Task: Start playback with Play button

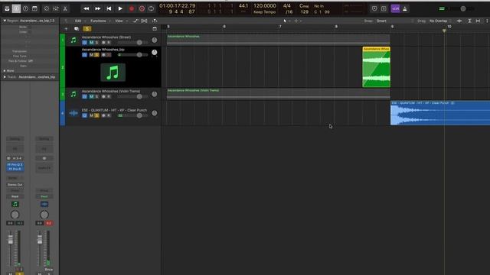Action: (x=120, y=8)
